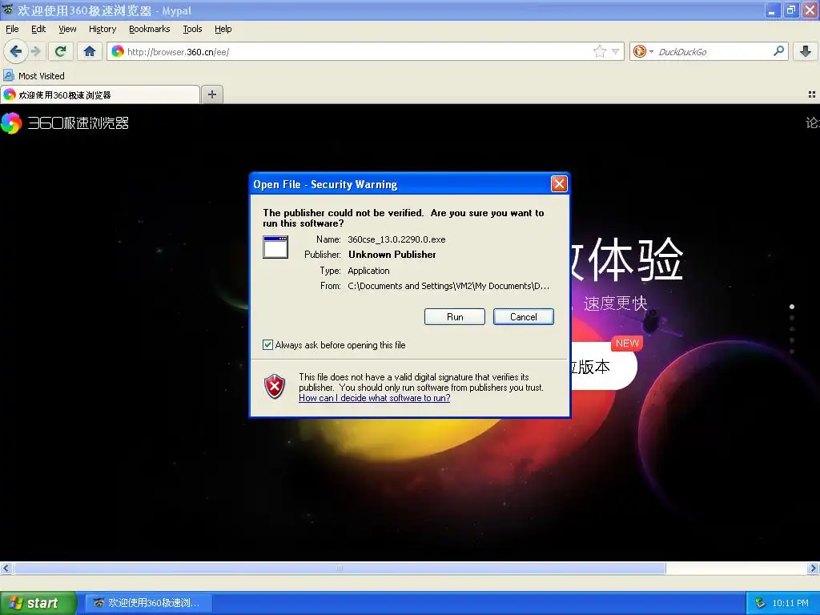
Task: Click the taskbar clock 10:11 PM
Action: [790, 603]
